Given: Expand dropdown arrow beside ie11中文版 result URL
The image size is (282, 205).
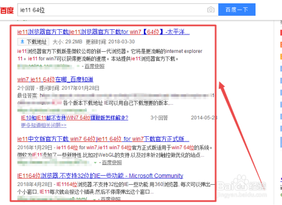Looking at the screenshot, I should coord(95,163).
